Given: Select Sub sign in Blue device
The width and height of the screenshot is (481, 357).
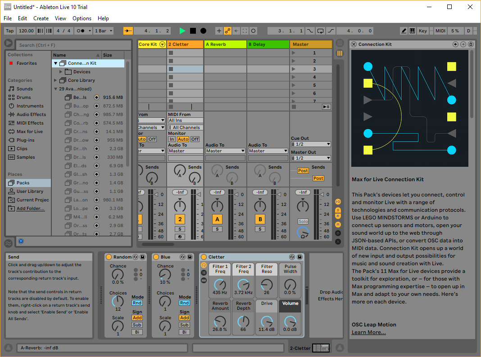Looking at the screenshot, I should (184, 325).
